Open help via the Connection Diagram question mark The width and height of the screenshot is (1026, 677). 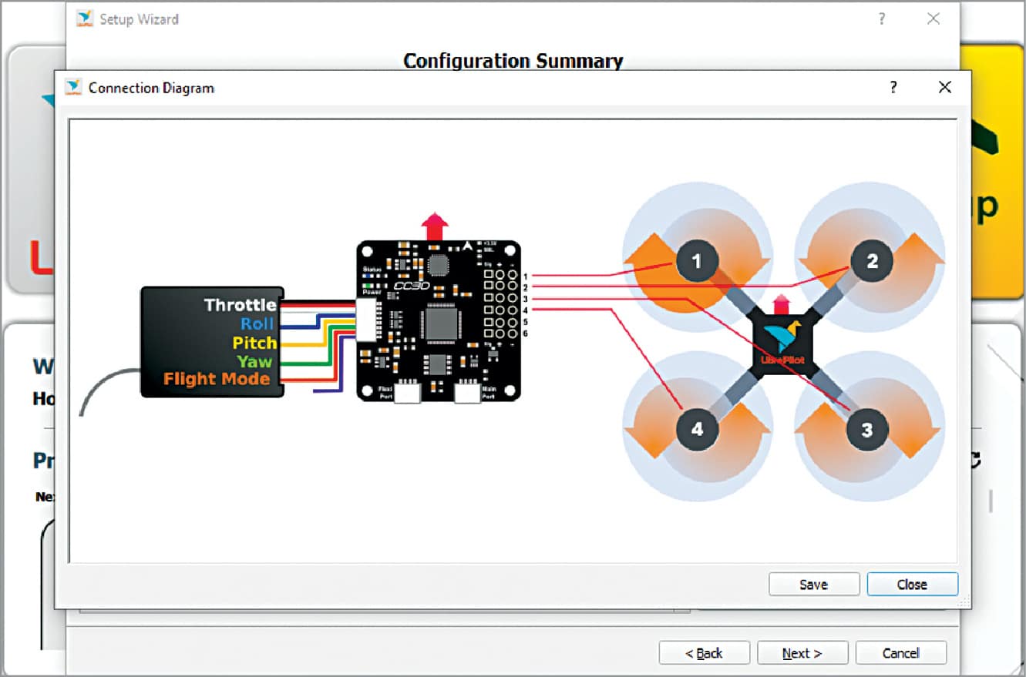[893, 88]
